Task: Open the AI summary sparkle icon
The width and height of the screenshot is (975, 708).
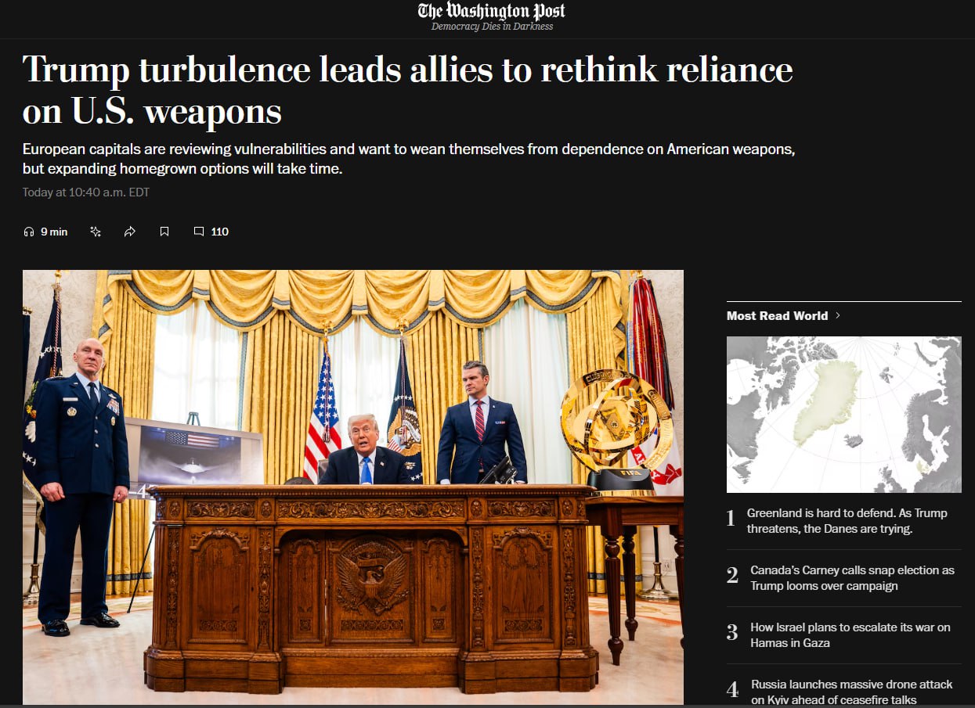Action: coord(96,232)
